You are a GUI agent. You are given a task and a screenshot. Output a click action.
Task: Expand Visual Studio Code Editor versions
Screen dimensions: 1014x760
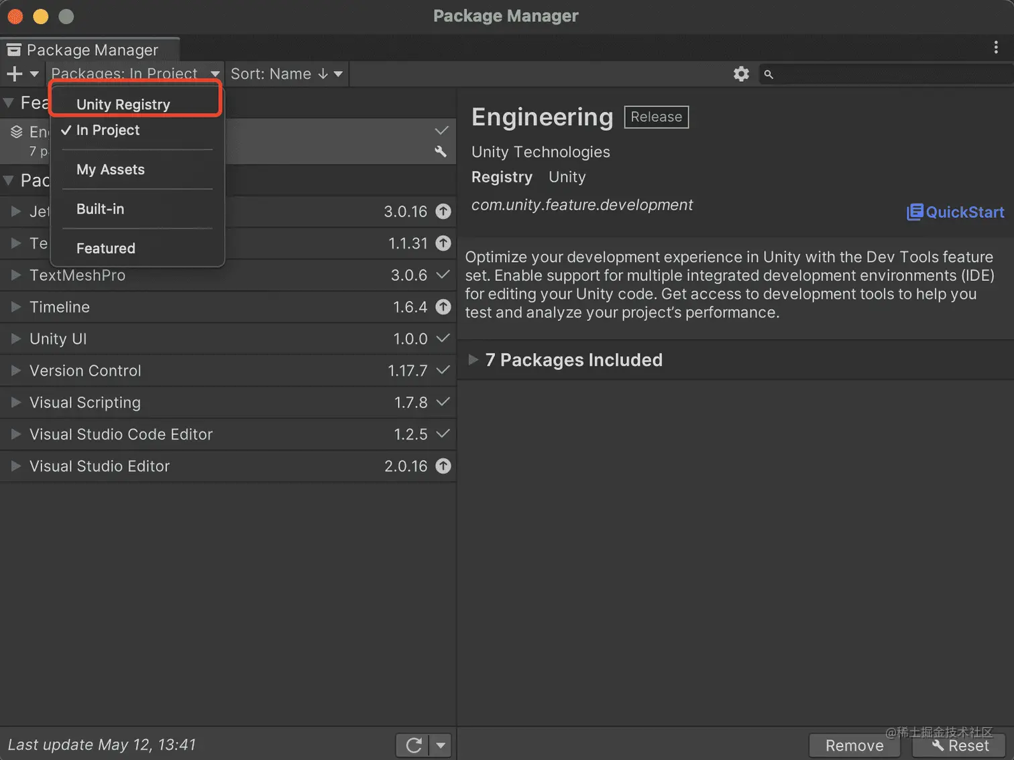[x=16, y=434]
